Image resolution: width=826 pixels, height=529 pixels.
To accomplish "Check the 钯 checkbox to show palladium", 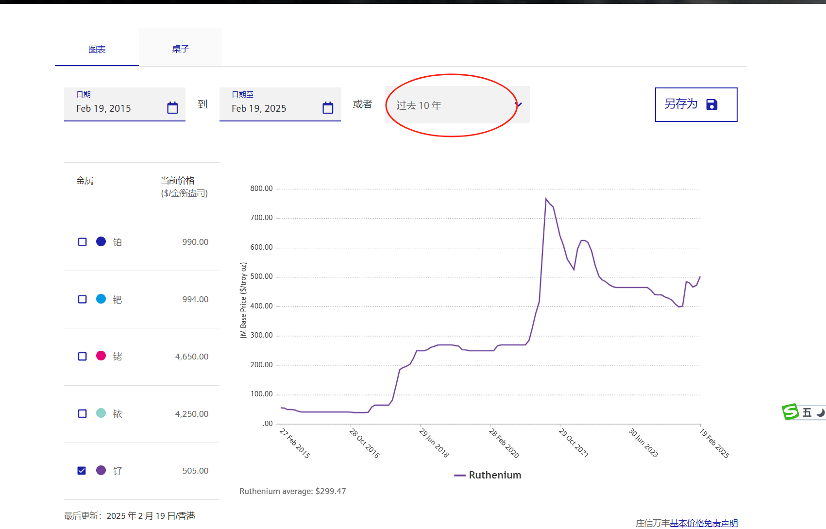I will 82,299.
